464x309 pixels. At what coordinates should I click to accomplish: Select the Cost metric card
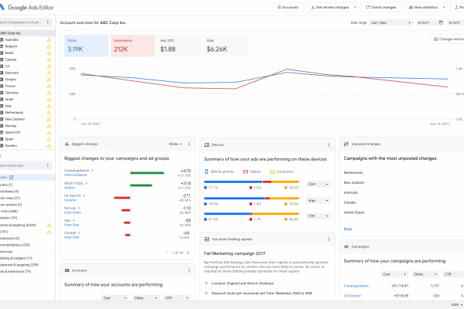[x=226, y=46]
